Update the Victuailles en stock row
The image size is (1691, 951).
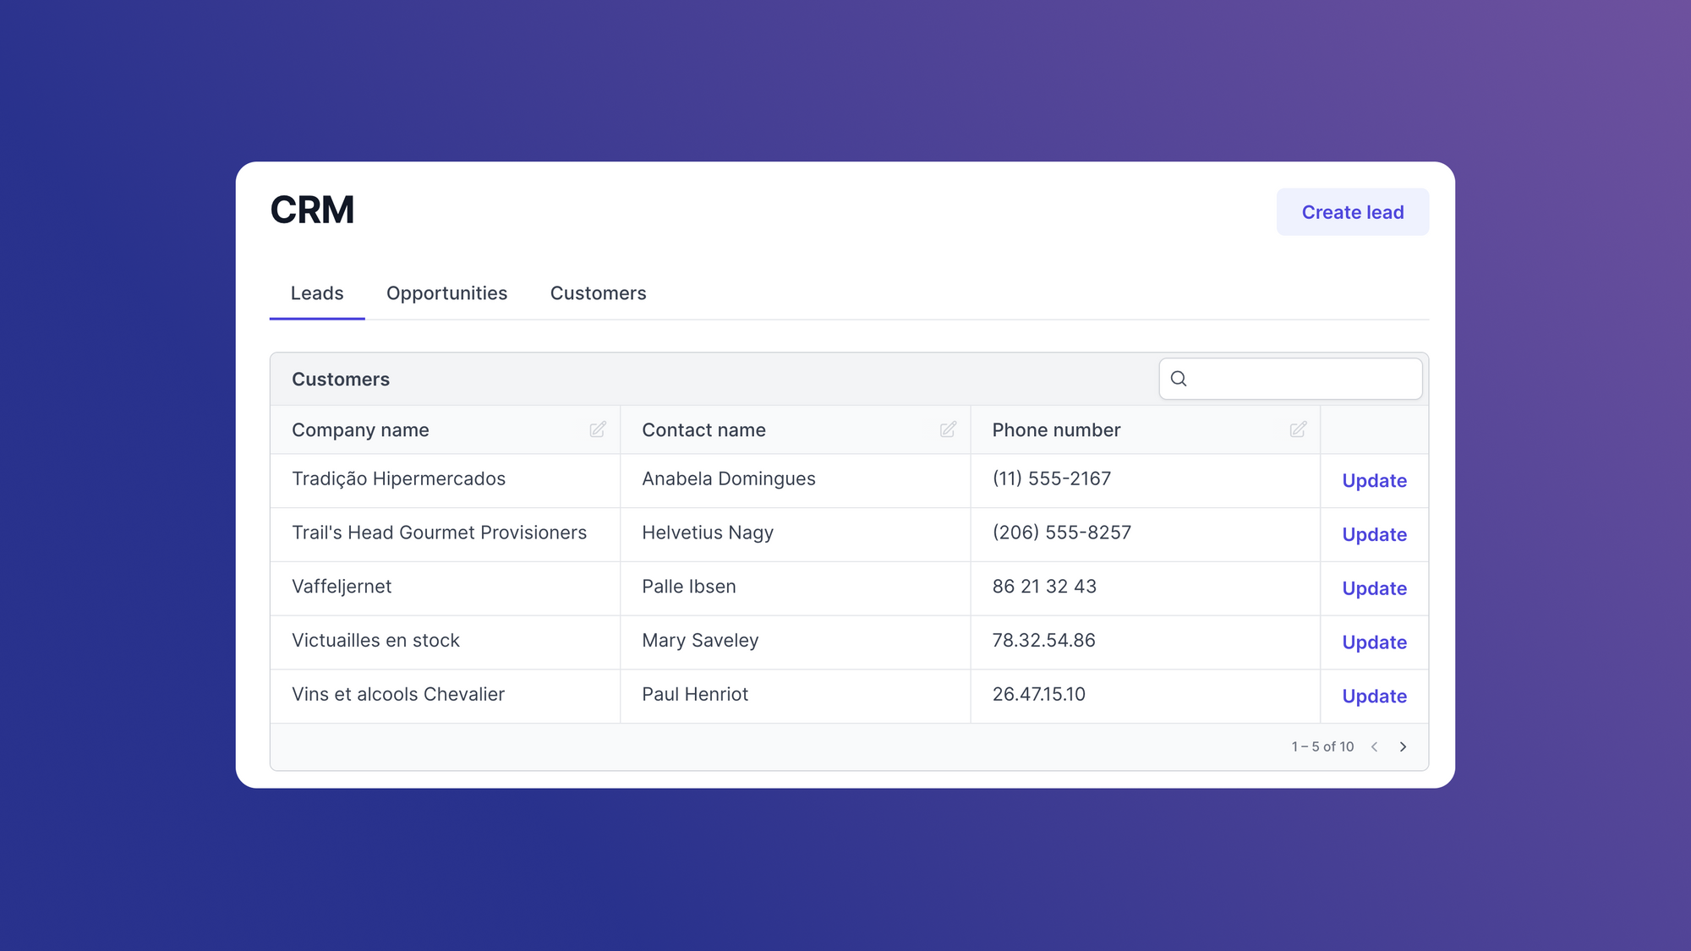(1374, 643)
